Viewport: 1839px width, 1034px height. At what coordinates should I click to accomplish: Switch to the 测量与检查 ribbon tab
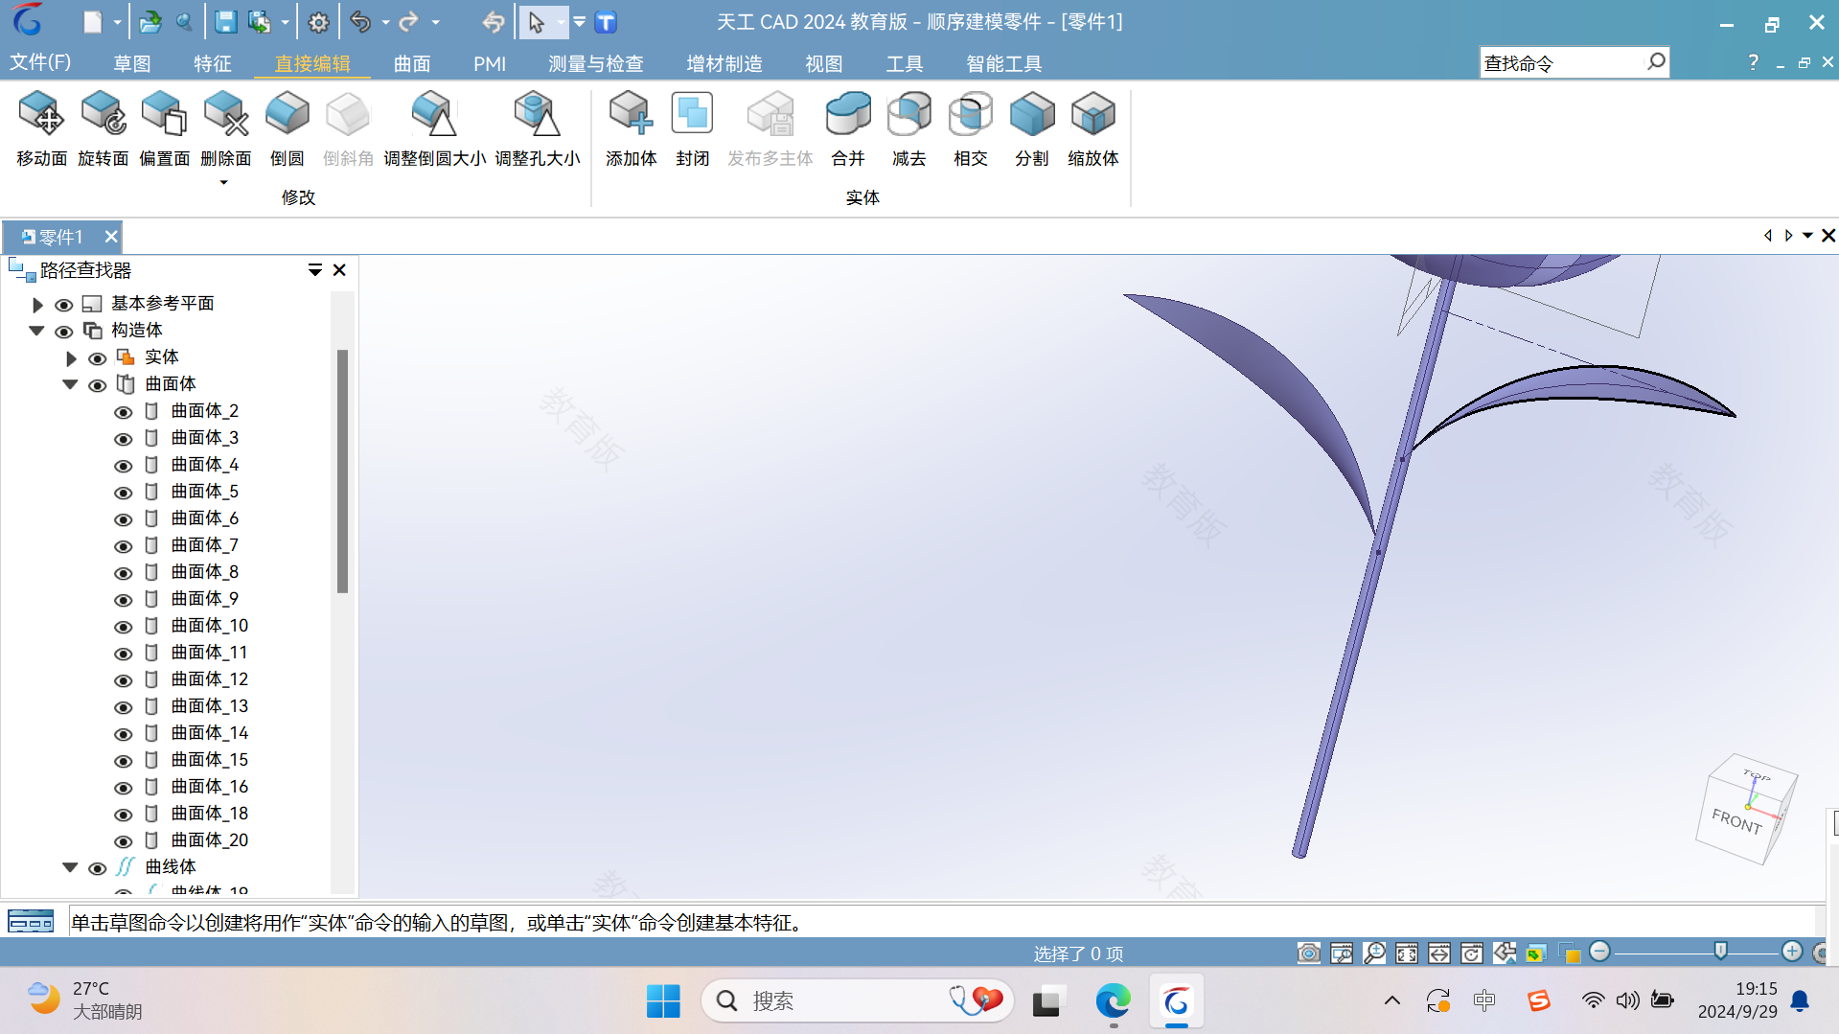pos(595,63)
